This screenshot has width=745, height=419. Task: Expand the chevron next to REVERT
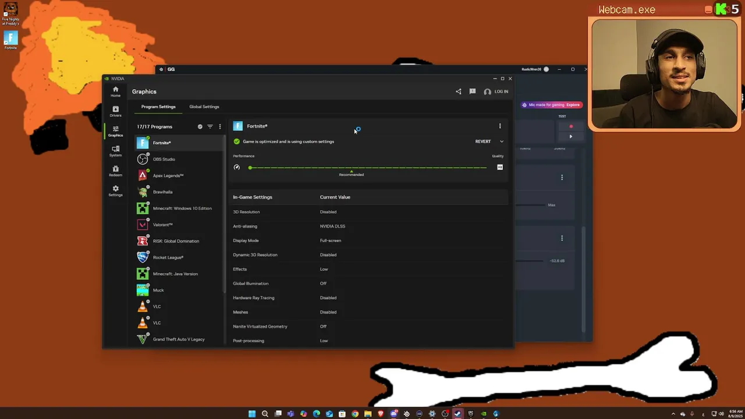click(x=502, y=141)
